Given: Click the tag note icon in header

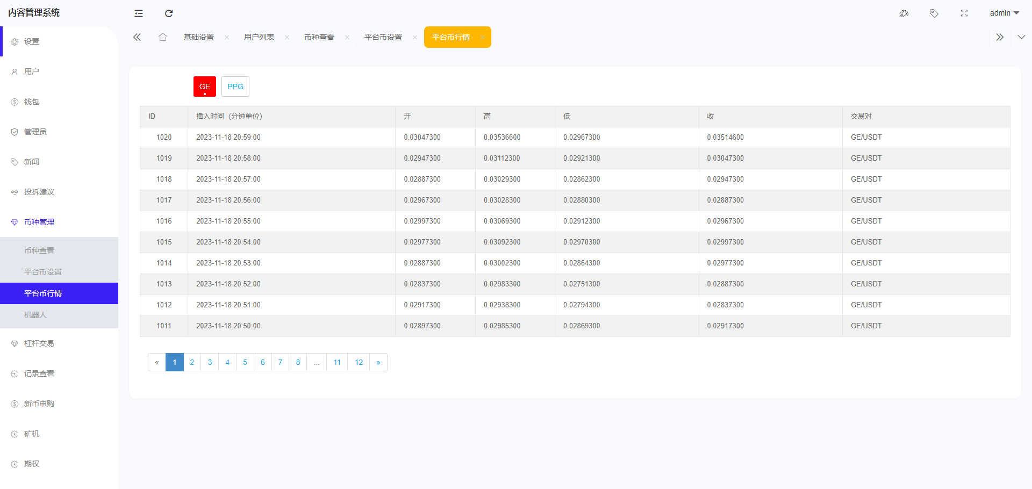Looking at the screenshot, I should (x=934, y=13).
